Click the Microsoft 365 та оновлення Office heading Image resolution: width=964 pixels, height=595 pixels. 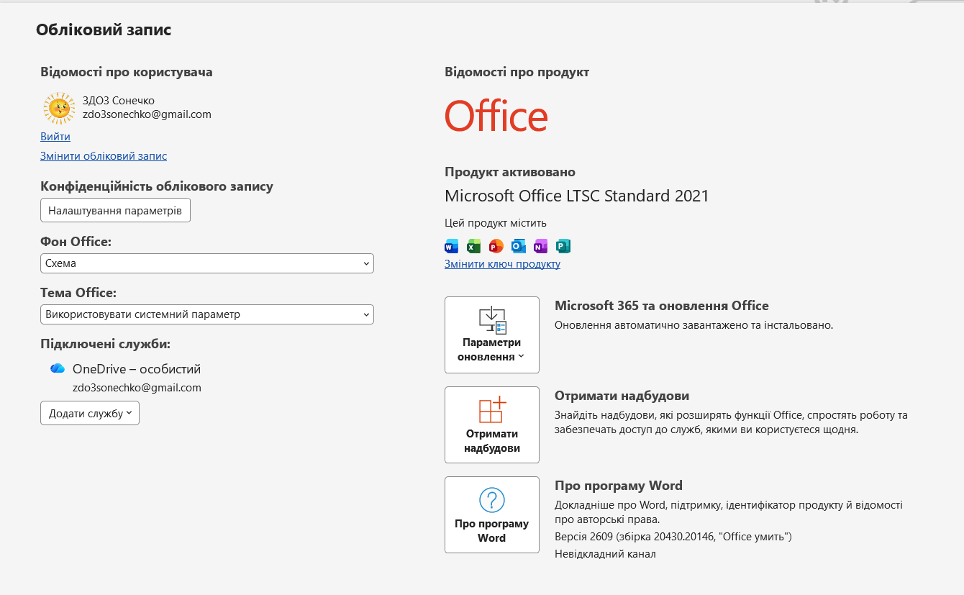pos(662,306)
